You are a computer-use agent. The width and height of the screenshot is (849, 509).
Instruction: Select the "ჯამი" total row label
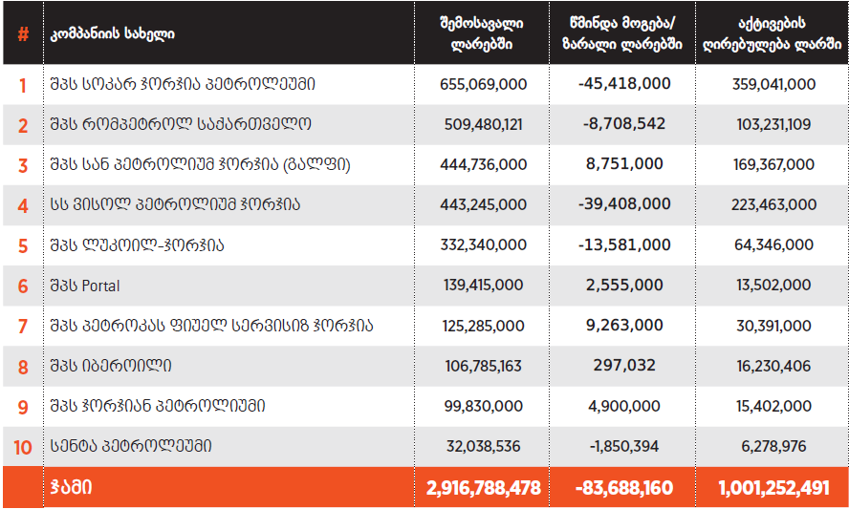(72, 487)
